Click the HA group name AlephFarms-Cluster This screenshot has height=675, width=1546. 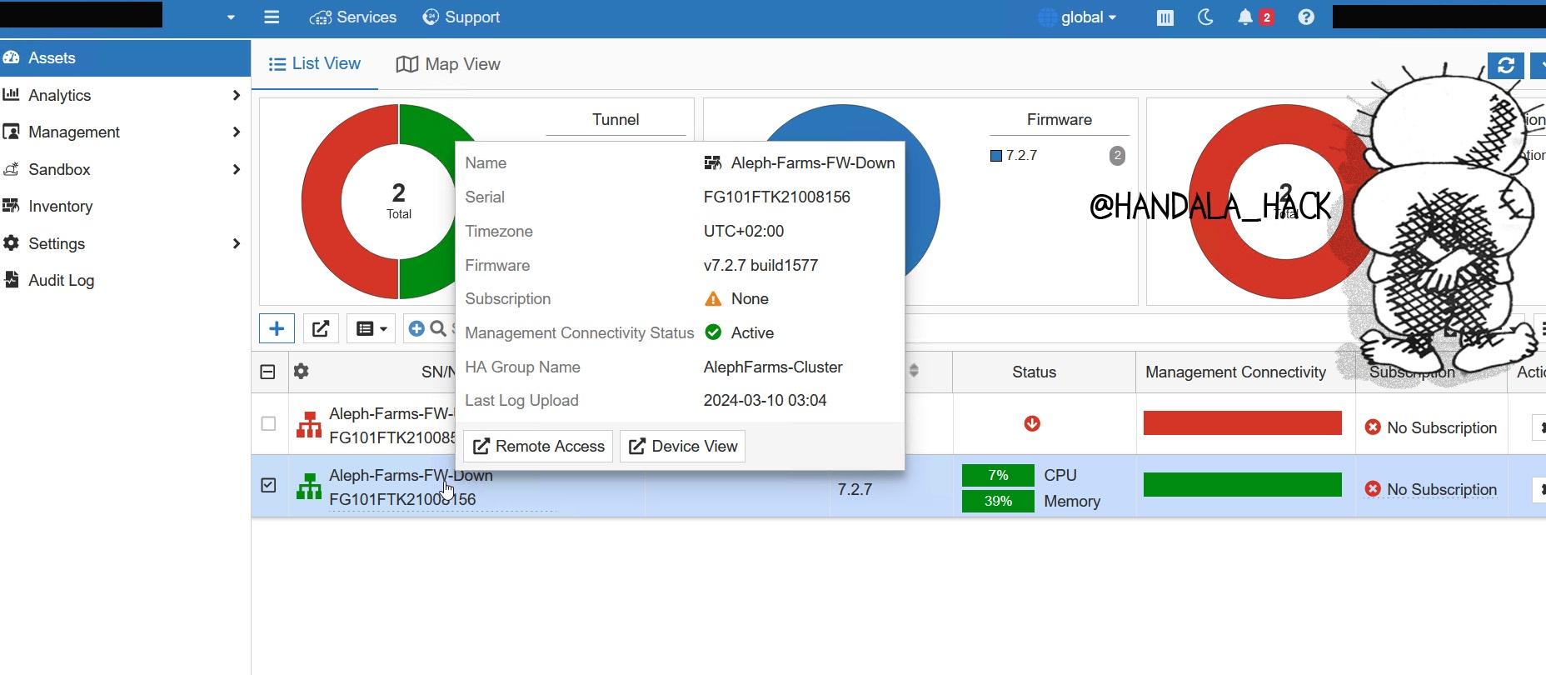point(773,367)
